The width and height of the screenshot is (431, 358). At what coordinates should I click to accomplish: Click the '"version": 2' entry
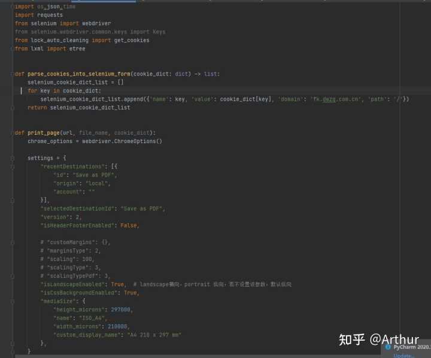tap(60, 217)
